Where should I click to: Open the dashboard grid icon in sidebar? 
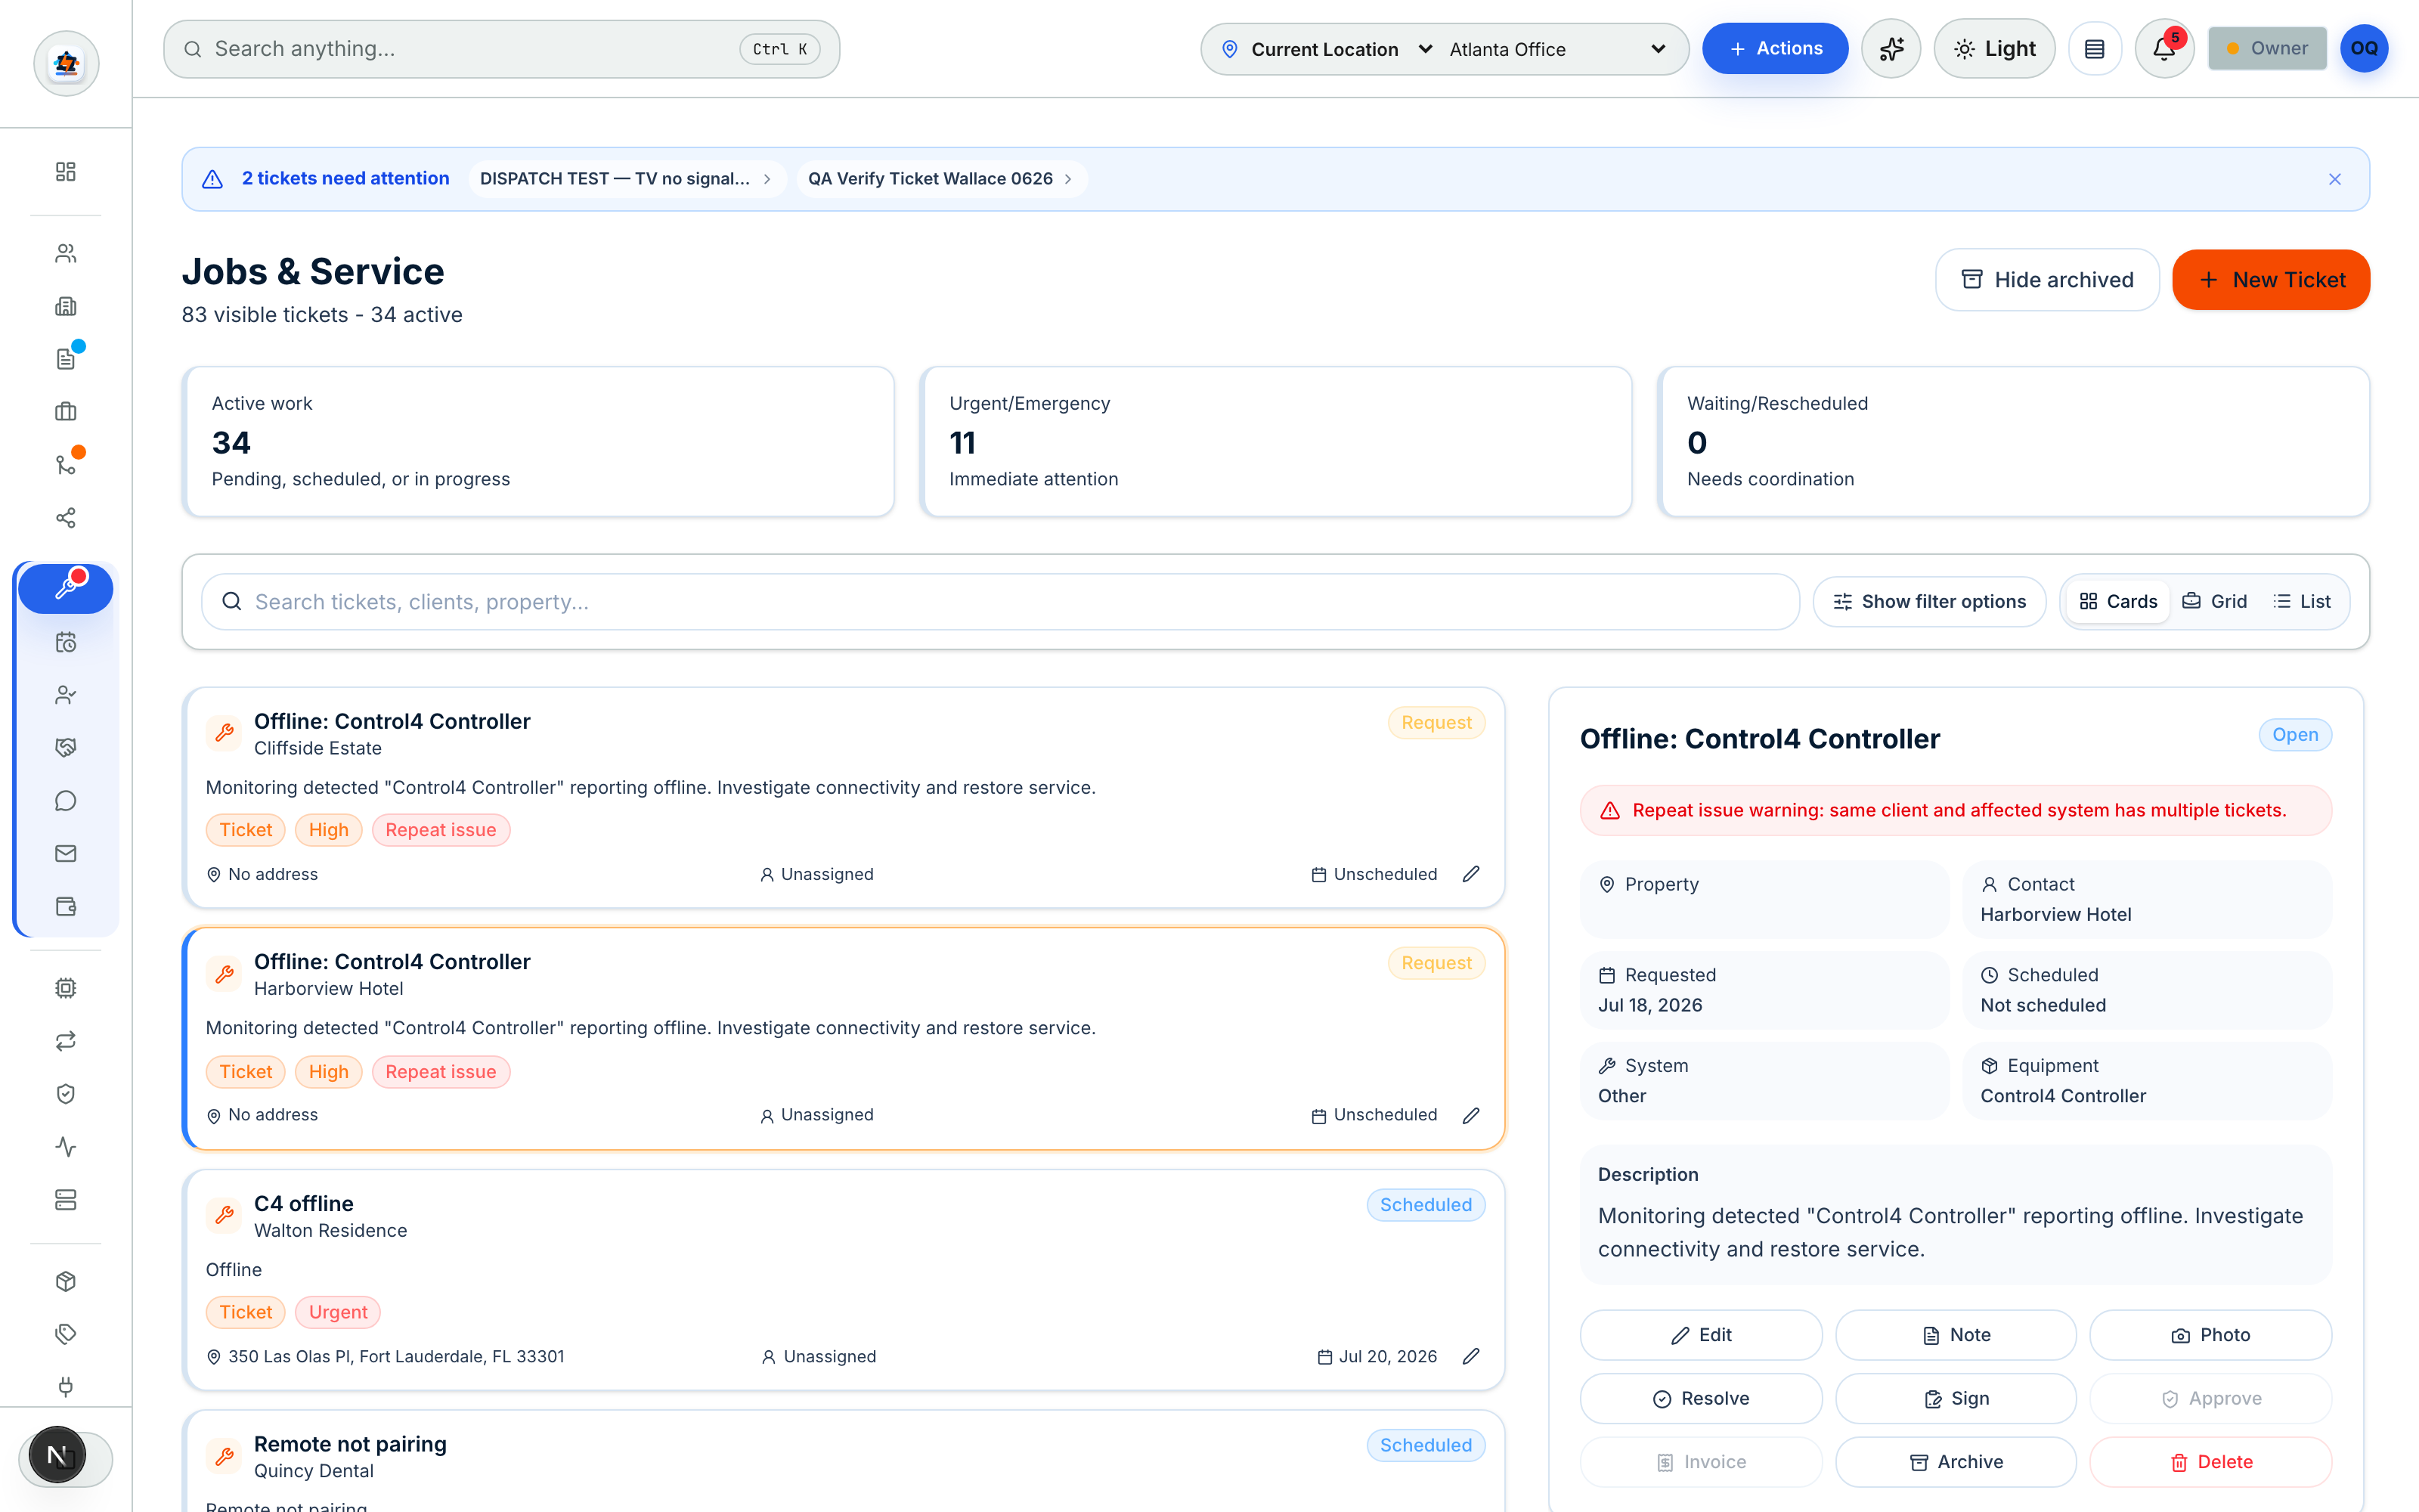(66, 172)
